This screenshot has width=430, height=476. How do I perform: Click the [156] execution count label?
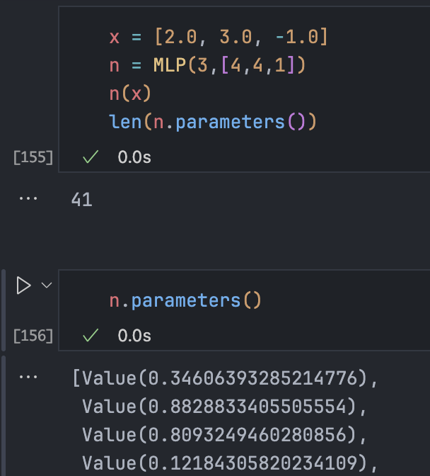click(x=33, y=335)
